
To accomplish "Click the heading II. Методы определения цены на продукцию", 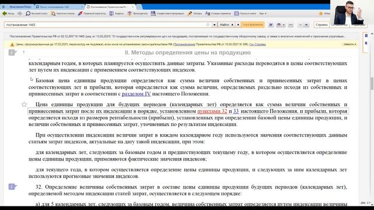I will coord(188,52).
